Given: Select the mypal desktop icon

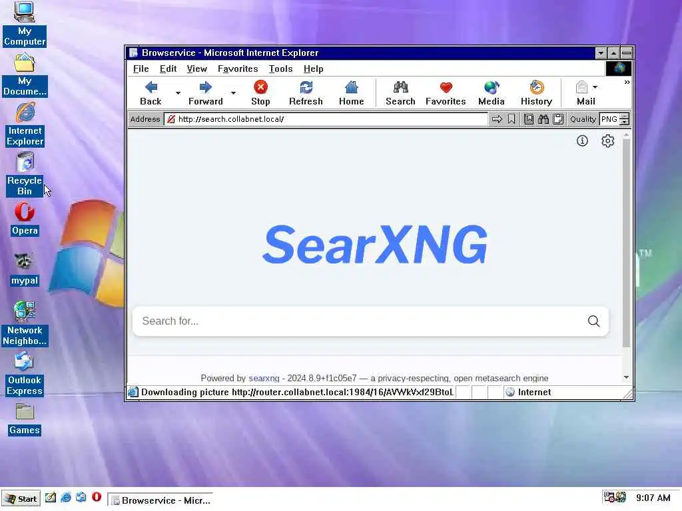Looking at the screenshot, I should (x=25, y=269).
